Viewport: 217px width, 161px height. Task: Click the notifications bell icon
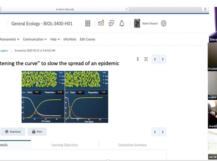[122, 23]
